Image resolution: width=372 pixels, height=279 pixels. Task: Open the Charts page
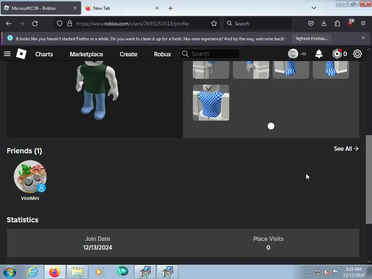click(x=44, y=54)
